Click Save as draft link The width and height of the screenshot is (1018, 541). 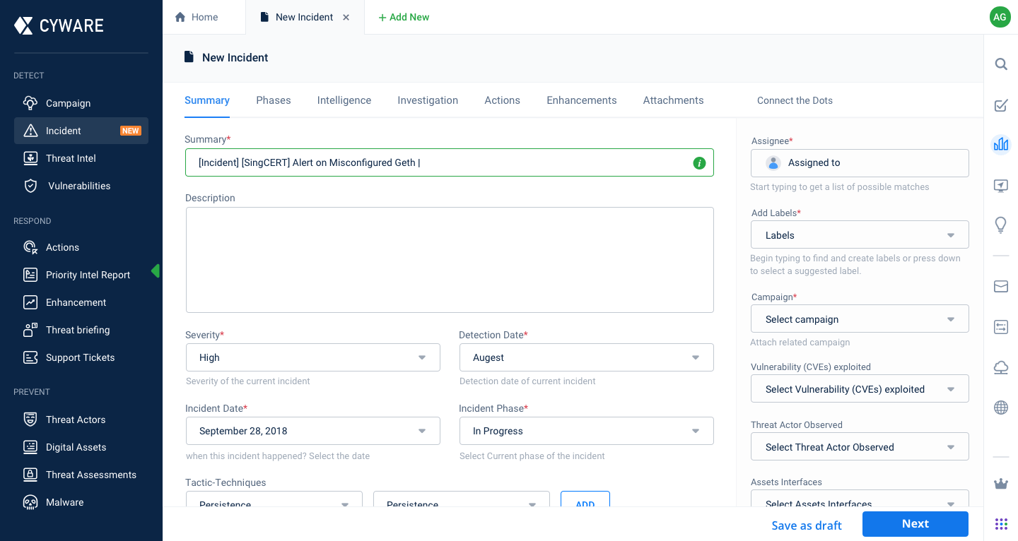tap(807, 525)
